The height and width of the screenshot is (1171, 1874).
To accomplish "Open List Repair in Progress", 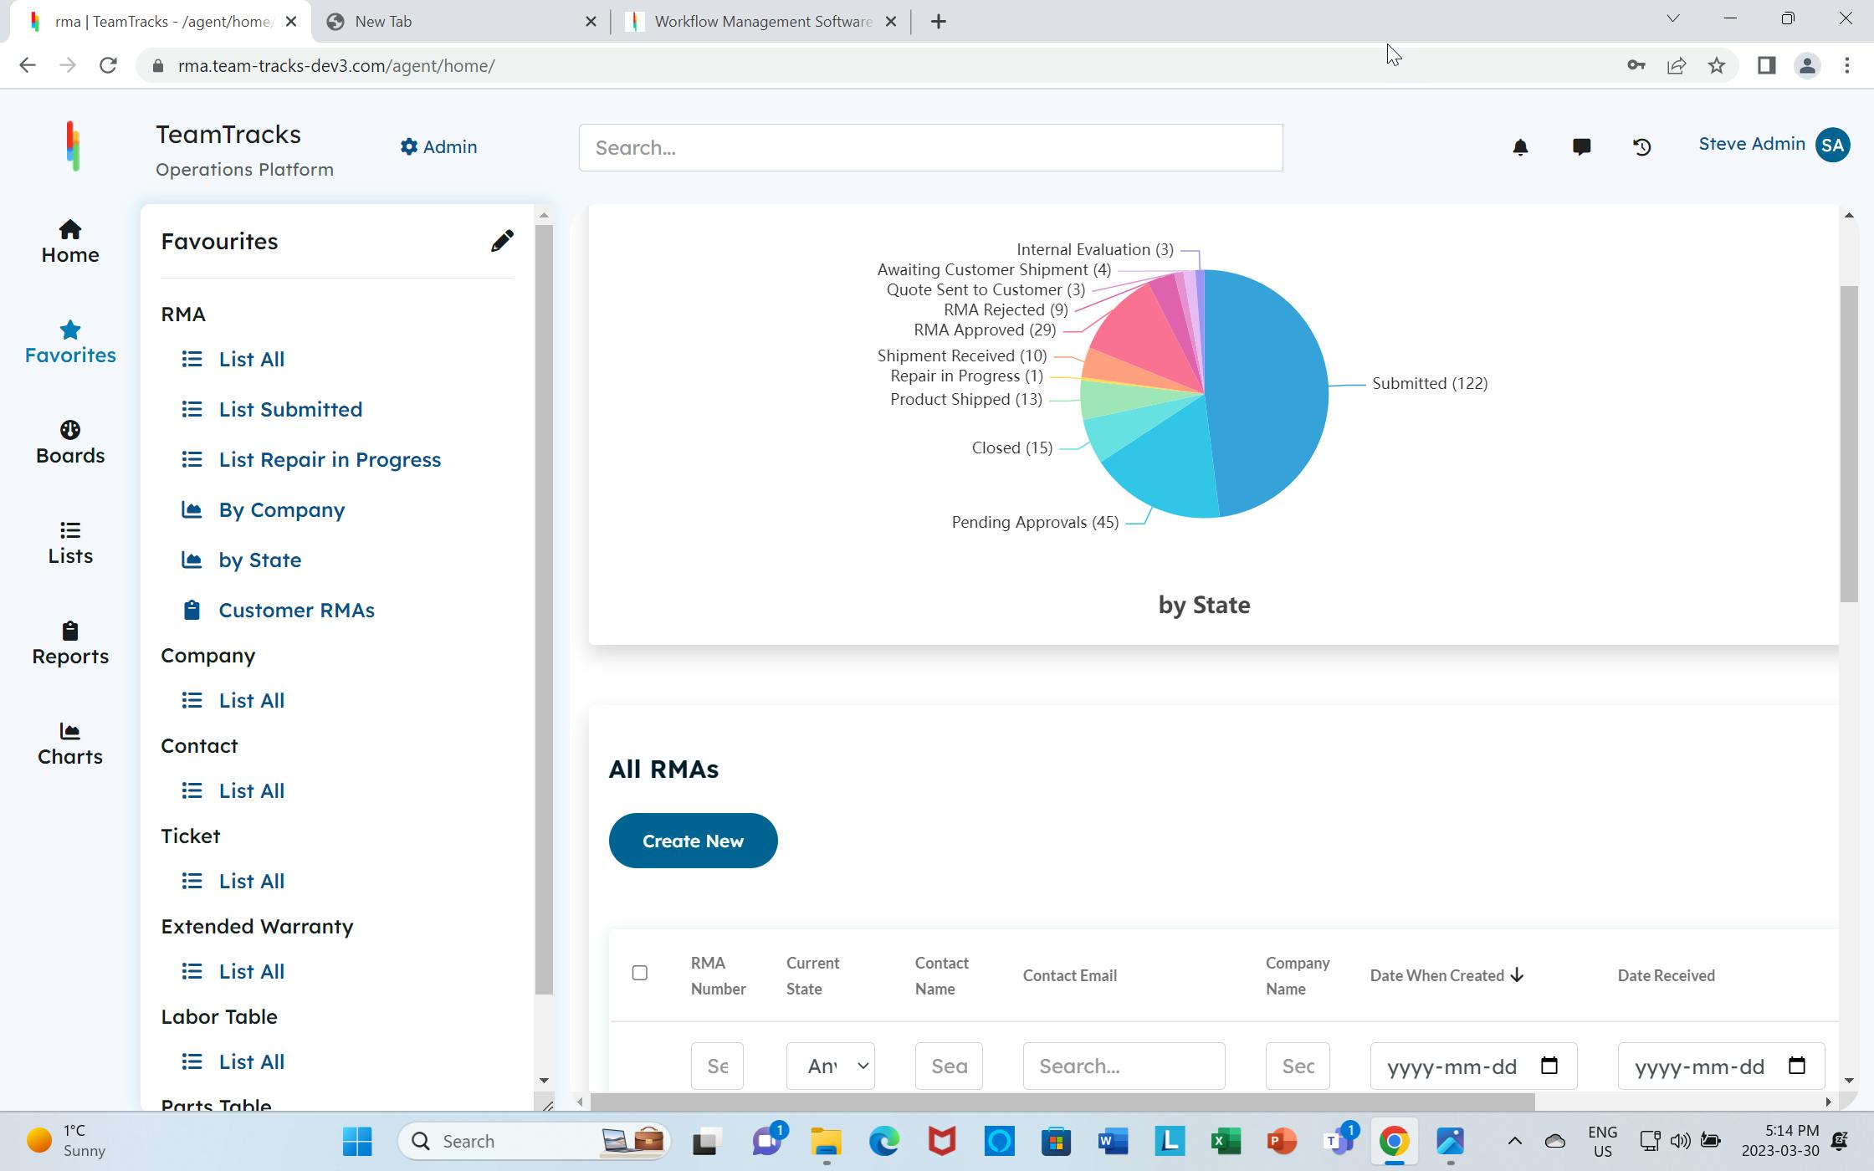I will click(330, 459).
